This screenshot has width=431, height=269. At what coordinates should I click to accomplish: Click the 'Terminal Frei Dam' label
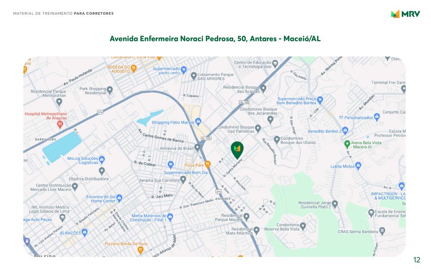coord(388,82)
